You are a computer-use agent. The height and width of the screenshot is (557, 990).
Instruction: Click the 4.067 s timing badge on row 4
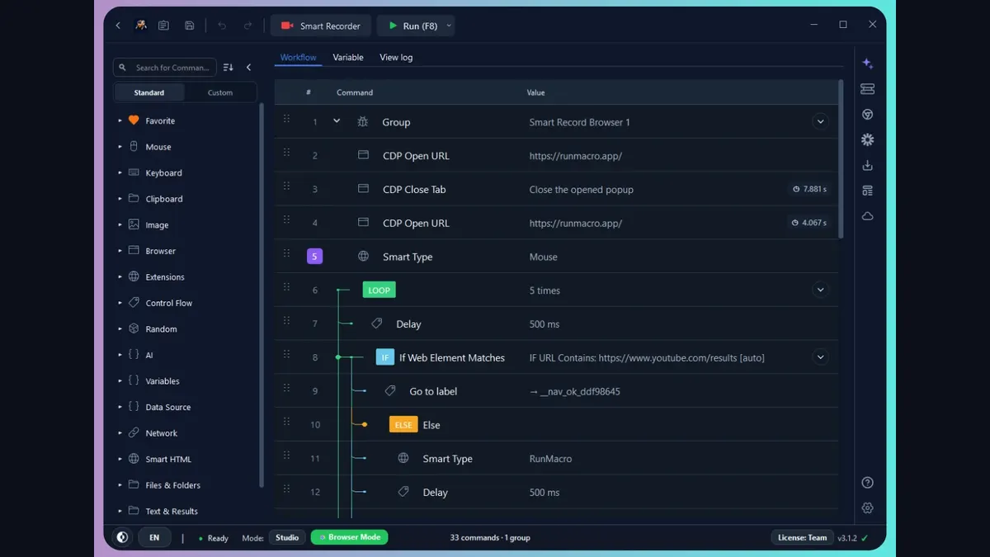coord(808,223)
